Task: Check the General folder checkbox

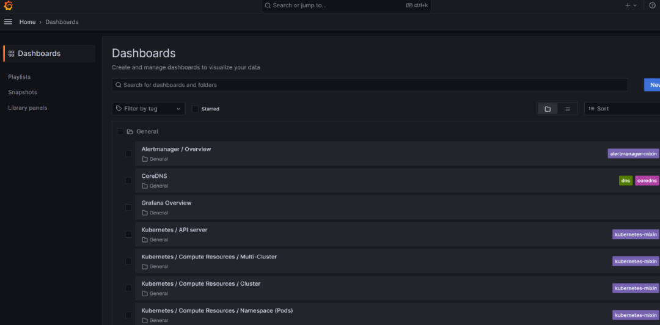Action: pyautogui.click(x=120, y=132)
